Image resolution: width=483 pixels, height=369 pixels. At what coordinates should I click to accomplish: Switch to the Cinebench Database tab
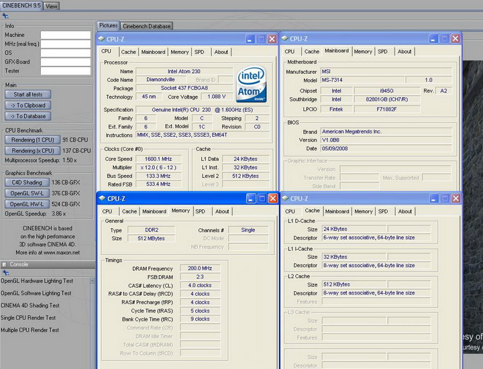pyautogui.click(x=146, y=26)
